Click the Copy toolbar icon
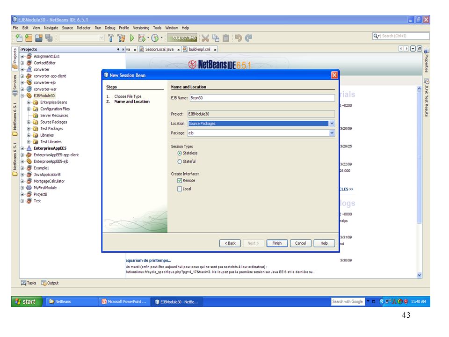Screen dimensions: 449x337 pos(216,38)
